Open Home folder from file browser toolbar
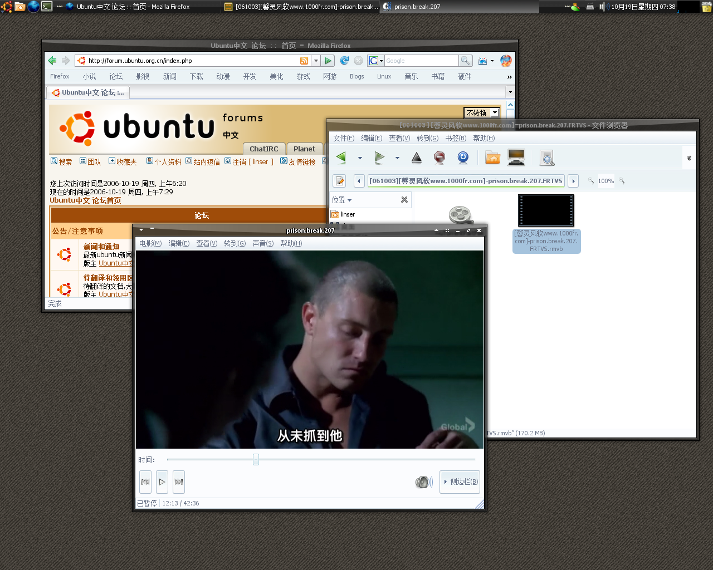The image size is (713, 570). (x=492, y=158)
